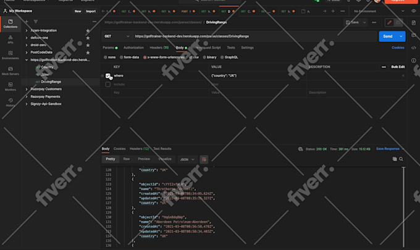The height and width of the screenshot is (250, 420).
Task: Open the APIs sidebar panel
Action: [10, 40]
